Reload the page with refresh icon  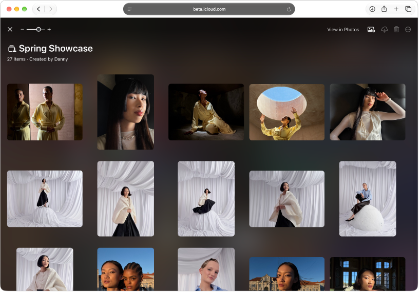289,9
